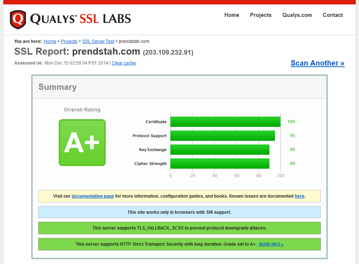The height and width of the screenshot is (264, 359).
Task: Click the IP address (203.109.232.91)
Action: (x=168, y=52)
